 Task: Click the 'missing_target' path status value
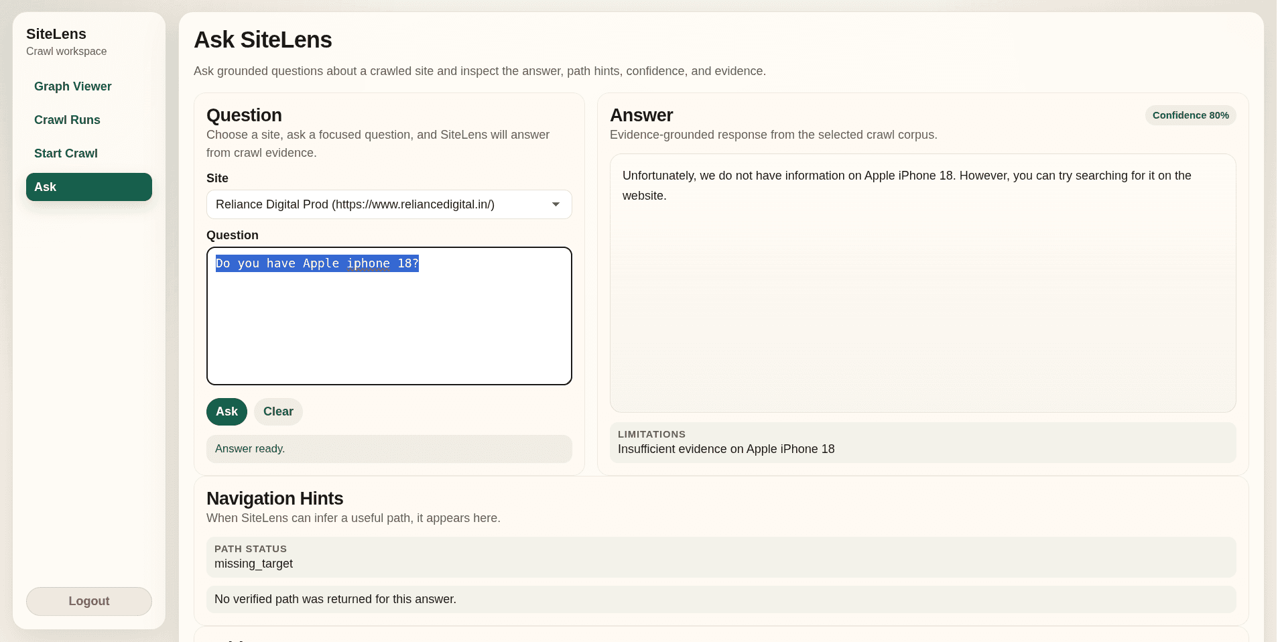click(x=253, y=564)
